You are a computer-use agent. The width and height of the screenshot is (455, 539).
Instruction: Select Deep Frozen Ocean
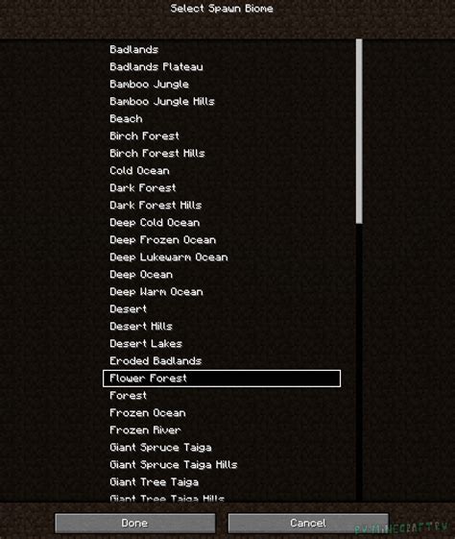(222, 240)
